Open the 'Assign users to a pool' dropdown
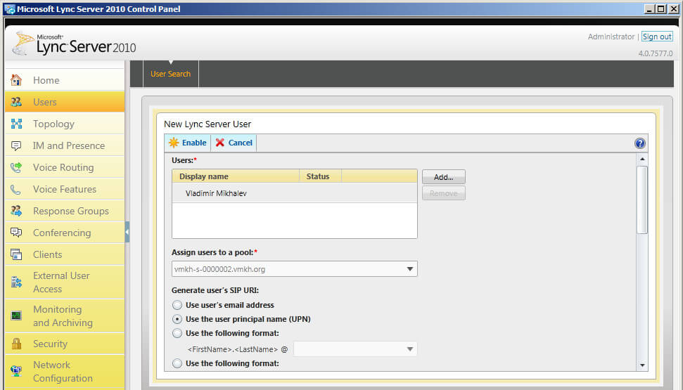This screenshot has width=683, height=390. 295,269
